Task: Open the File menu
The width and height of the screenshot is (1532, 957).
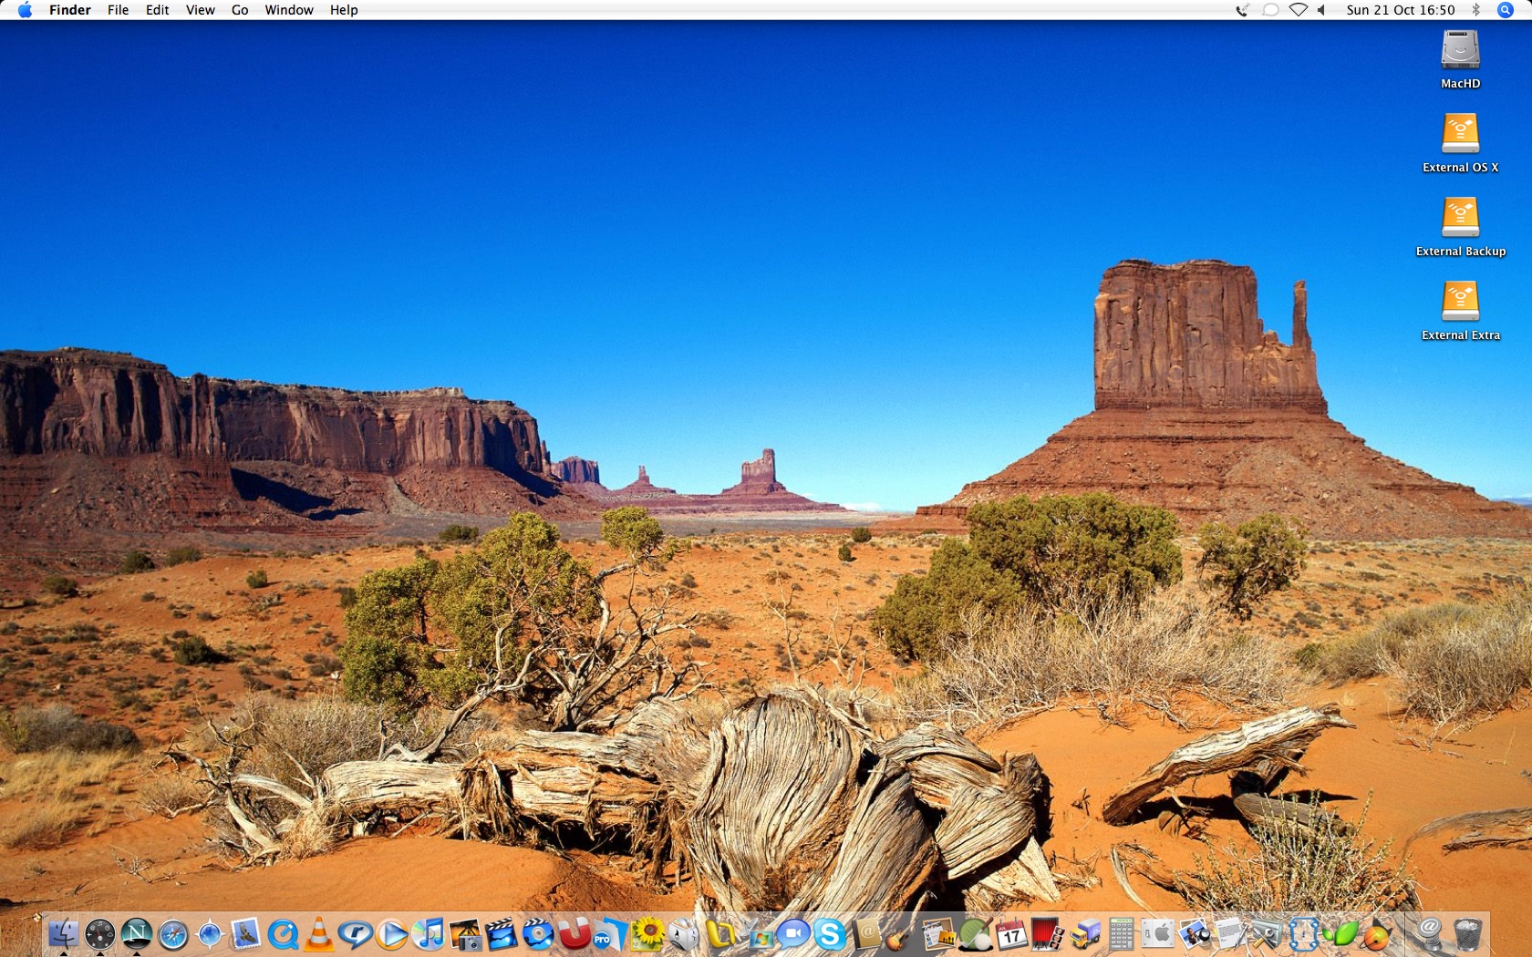Action: click(119, 10)
